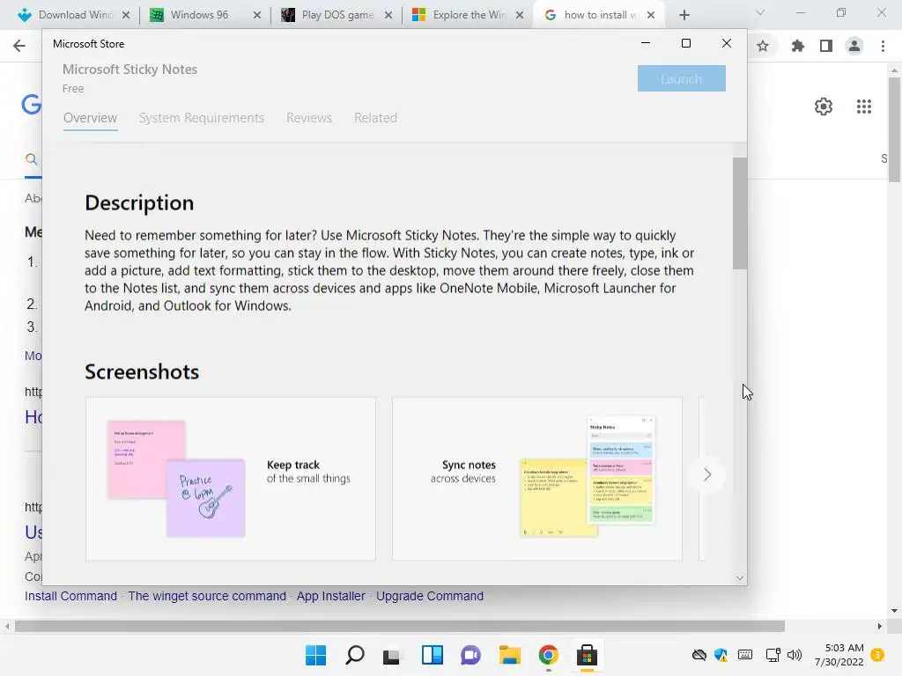Click Chrome horizontal scrollbar thumb

point(400,626)
